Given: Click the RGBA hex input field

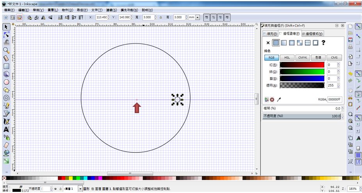Looking at the screenshot, I should pos(335,99).
